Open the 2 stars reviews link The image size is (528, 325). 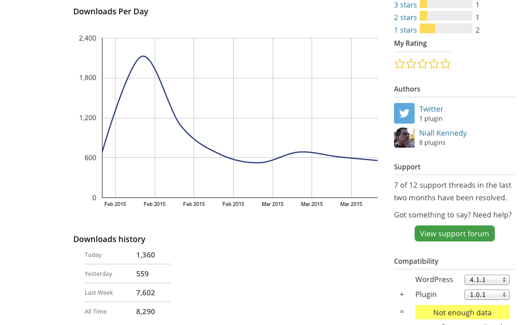click(405, 17)
